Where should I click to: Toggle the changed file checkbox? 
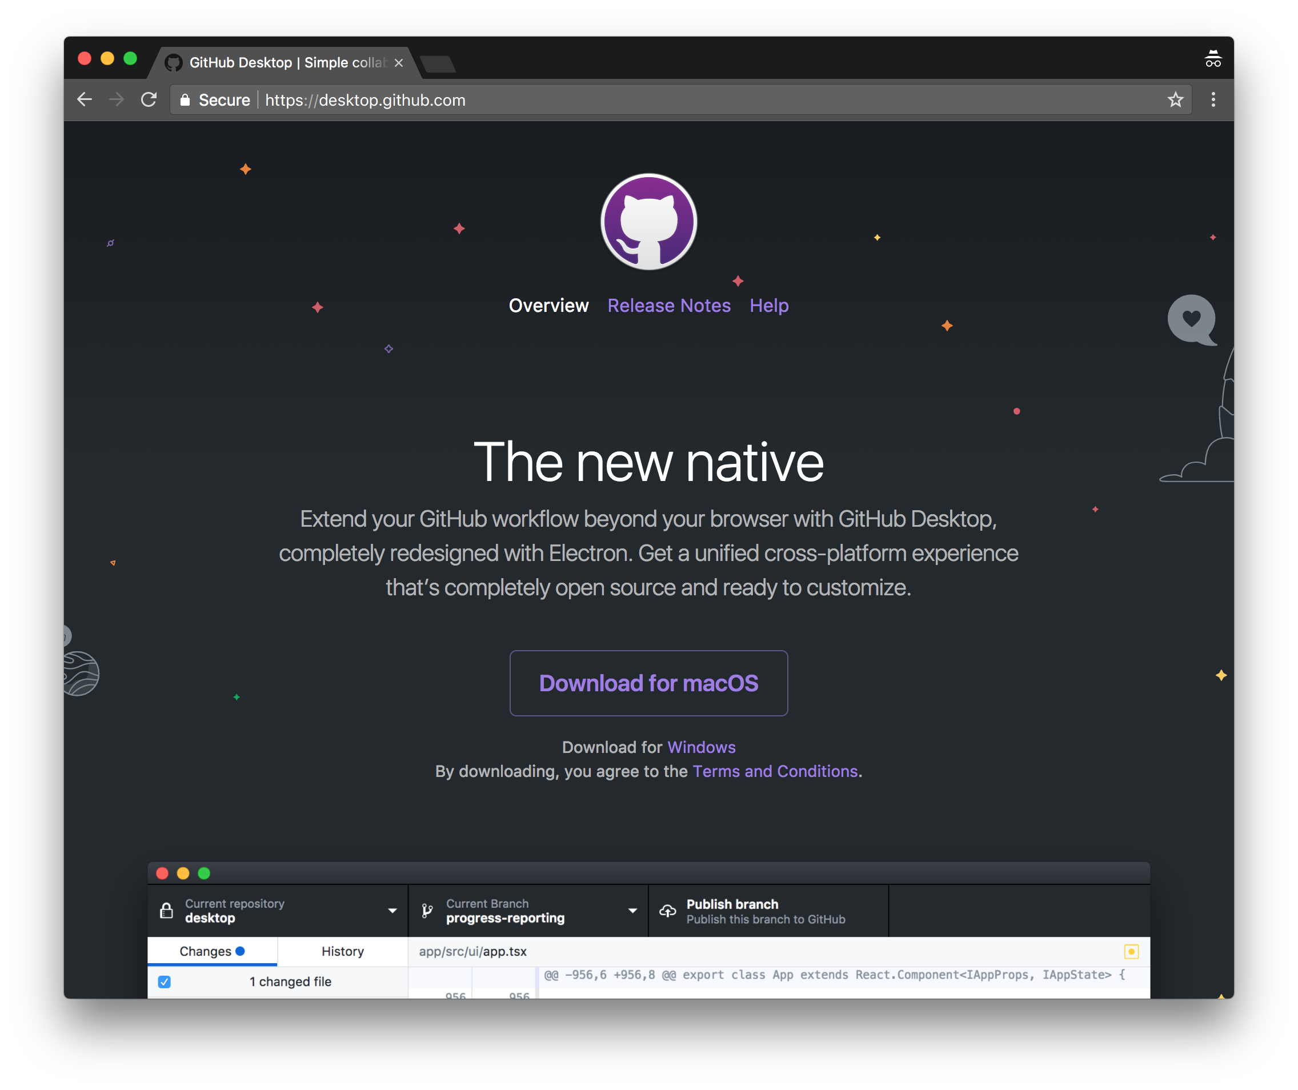click(x=165, y=982)
